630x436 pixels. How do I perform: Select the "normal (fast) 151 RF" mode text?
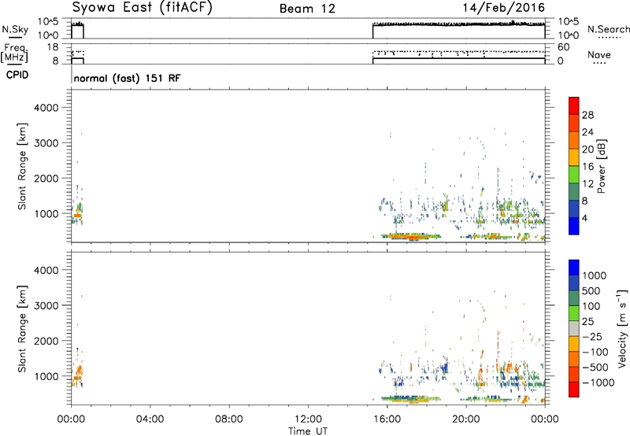pyautogui.click(x=128, y=78)
